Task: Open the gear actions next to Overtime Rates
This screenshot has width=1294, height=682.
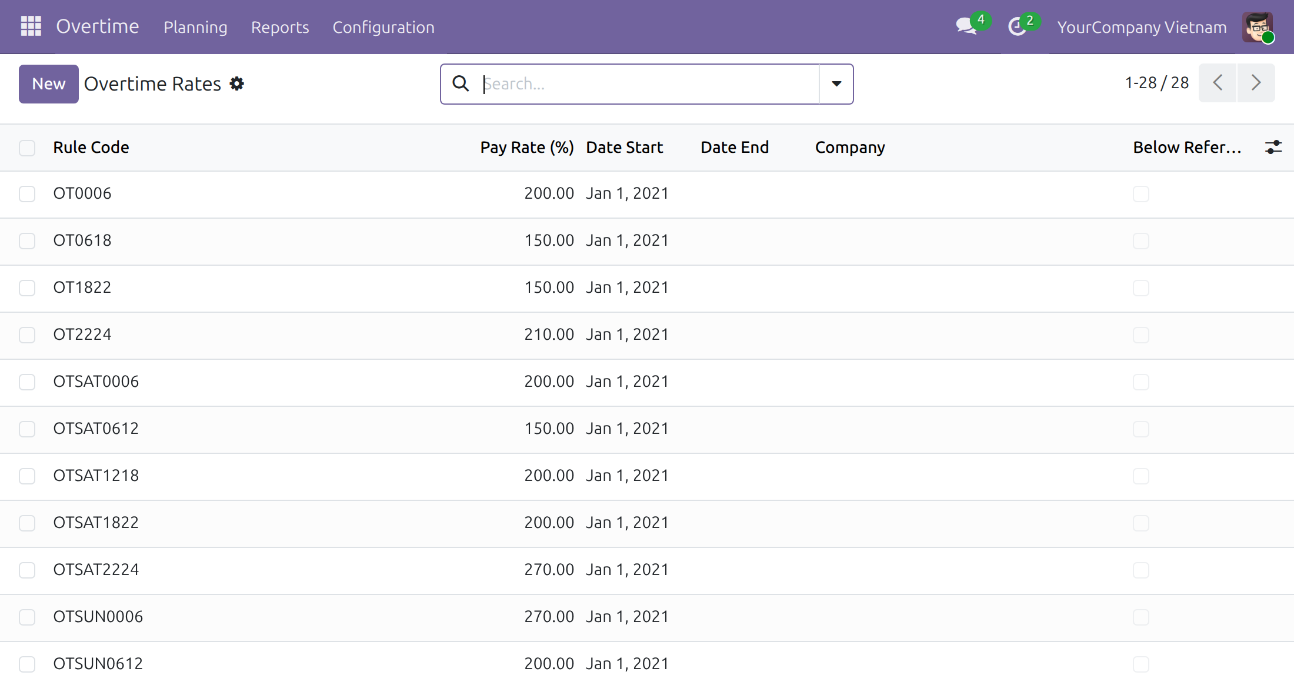Action: [236, 83]
